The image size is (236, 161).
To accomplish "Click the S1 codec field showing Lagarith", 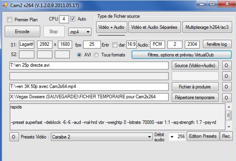I will [x=27, y=45].
